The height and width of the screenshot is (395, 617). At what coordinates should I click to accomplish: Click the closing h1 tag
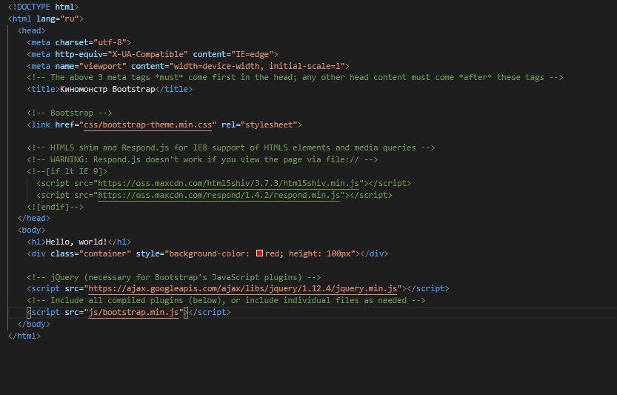(x=119, y=242)
